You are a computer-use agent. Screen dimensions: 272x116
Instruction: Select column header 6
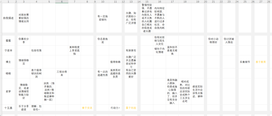[62, 2]
